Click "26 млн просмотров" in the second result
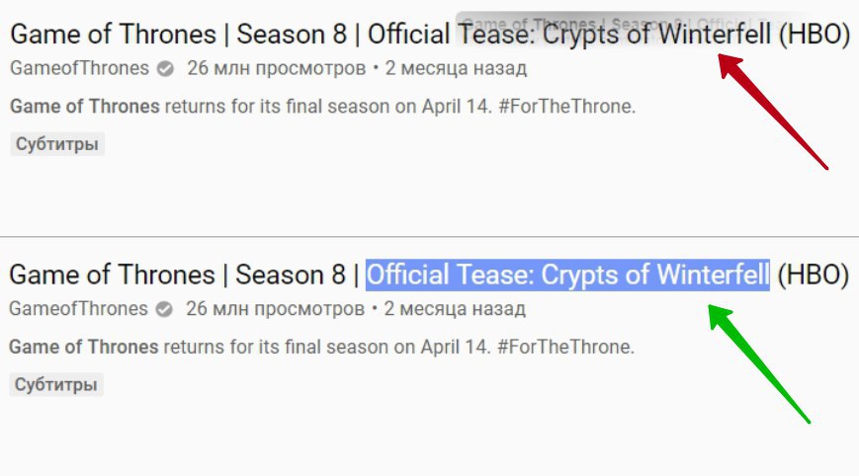The height and width of the screenshot is (476, 859). point(275,309)
